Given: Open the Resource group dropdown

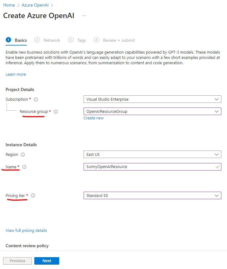Looking at the screenshot, I should [x=152, y=111].
